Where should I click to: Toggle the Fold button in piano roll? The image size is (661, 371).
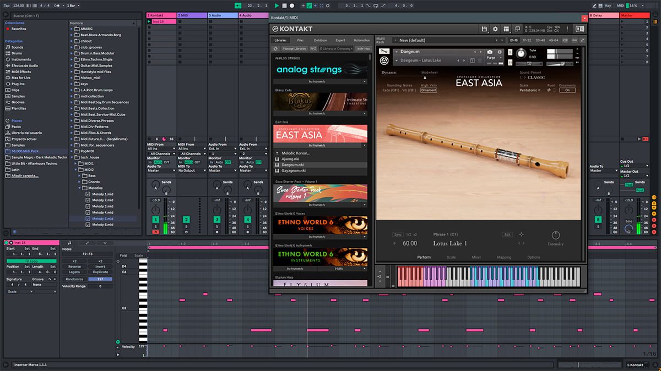(123, 255)
